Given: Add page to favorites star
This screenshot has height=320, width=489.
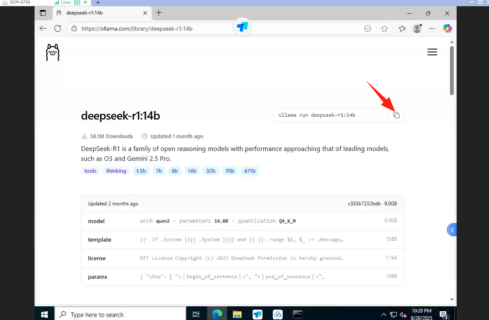Looking at the screenshot, I should tap(384, 29).
